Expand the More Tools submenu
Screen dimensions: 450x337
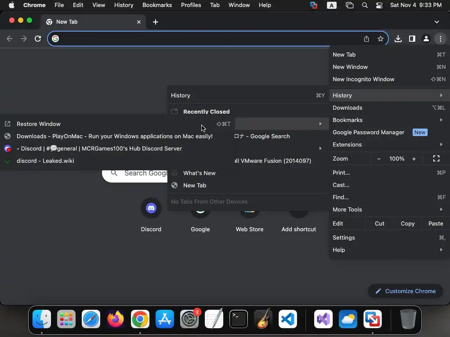(x=389, y=209)
